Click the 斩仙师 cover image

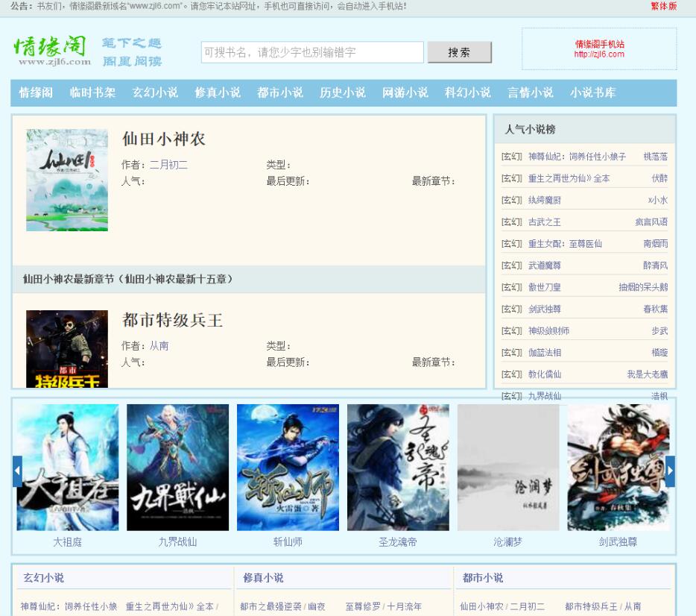click(288, 467)
